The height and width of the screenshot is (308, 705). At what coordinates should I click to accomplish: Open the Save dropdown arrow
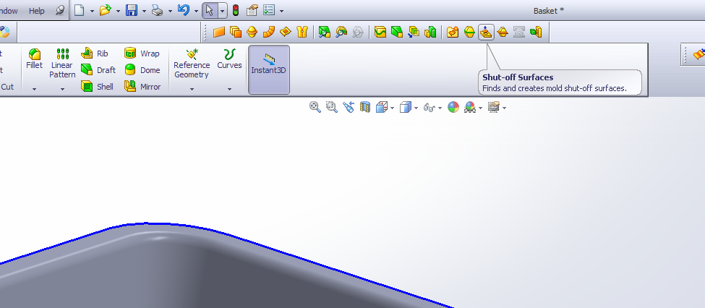(x=144, y=11)
